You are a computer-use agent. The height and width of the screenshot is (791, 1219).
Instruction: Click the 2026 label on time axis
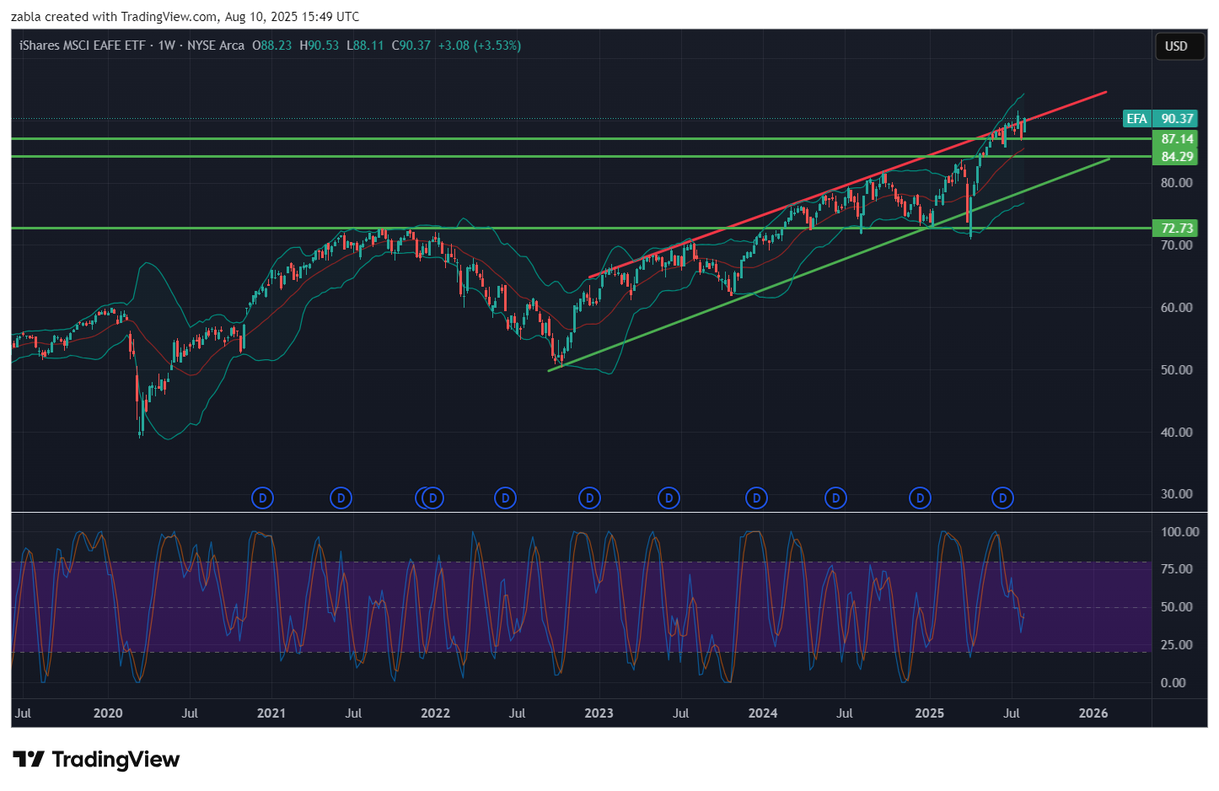(1093, 713)
